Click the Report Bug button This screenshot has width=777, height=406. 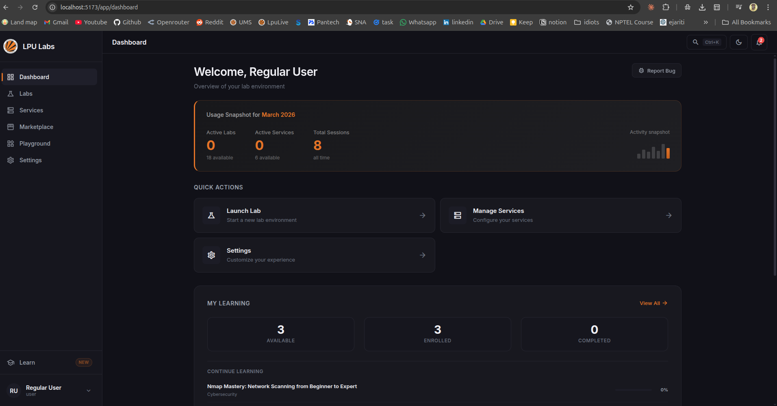point(656,70)
